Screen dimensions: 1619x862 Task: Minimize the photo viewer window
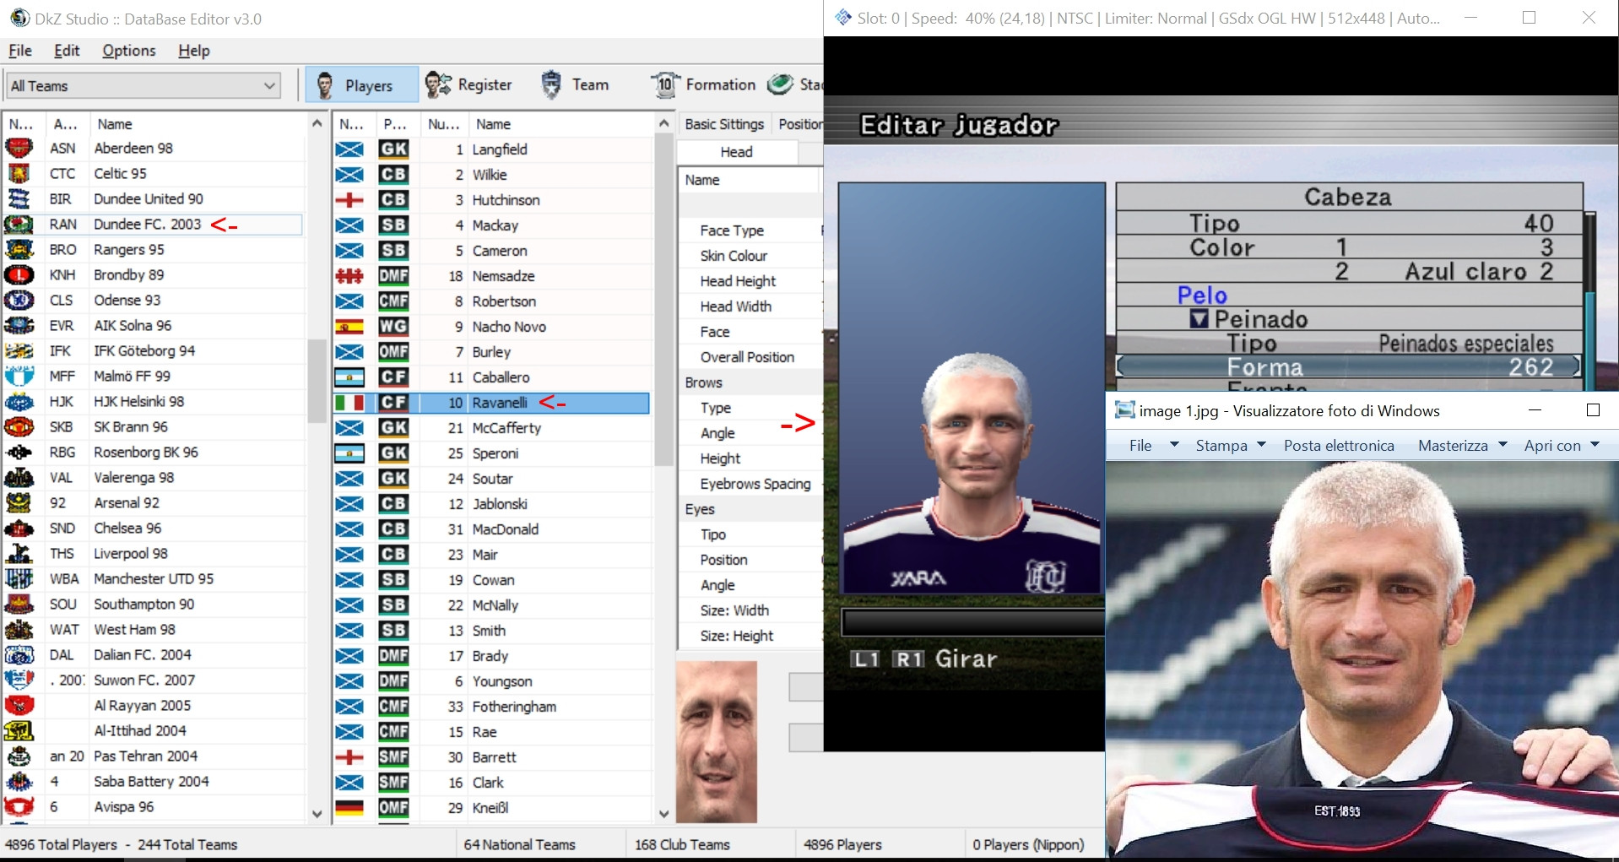point(1535,410)
